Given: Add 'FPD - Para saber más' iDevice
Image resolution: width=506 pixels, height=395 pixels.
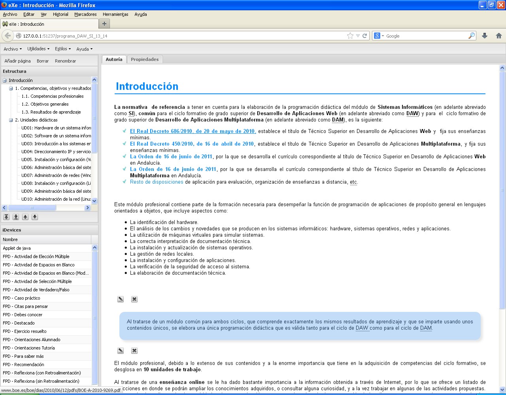Looking at the screenshot, I should point(46,356).
